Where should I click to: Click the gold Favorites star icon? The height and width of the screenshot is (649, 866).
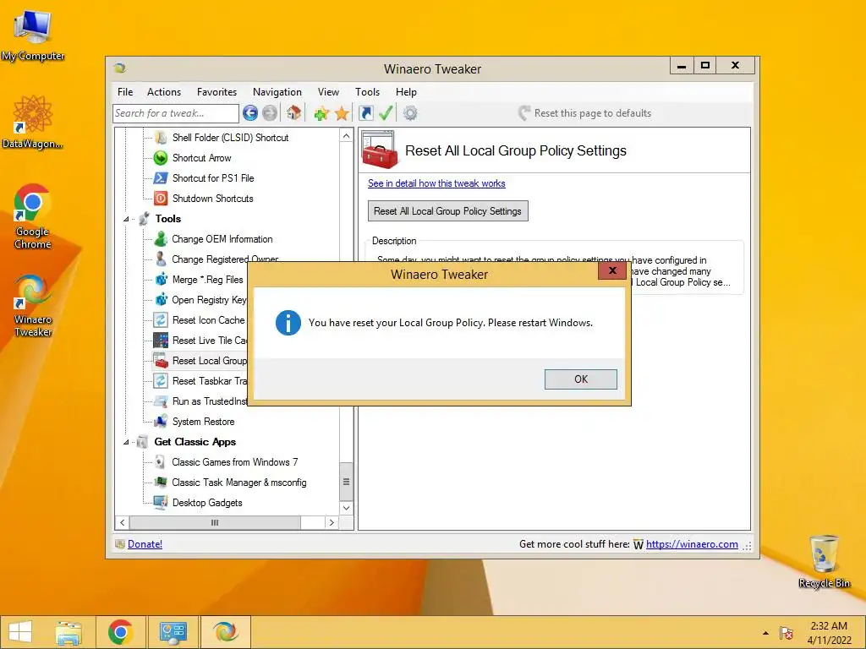pos(342,114)
